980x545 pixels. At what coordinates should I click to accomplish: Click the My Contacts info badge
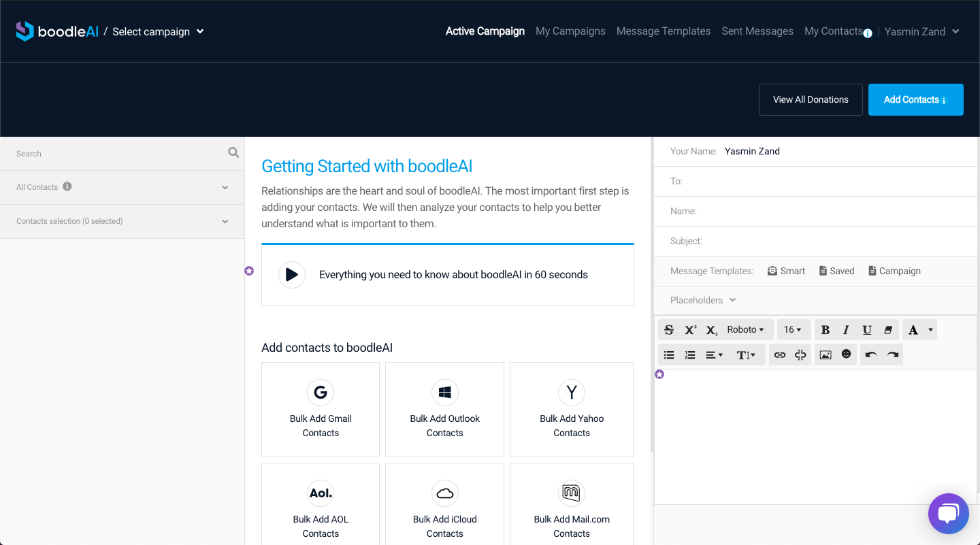tap(868, 33)
